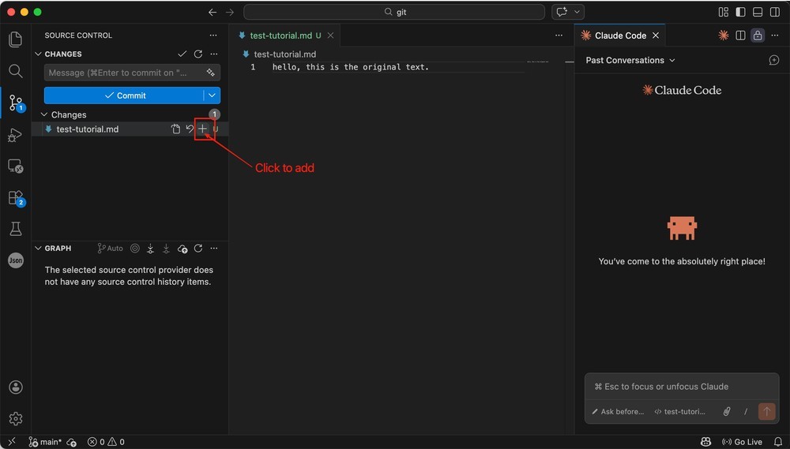Go to current history item in Graph
The height and width of the screenshot is (449, 790).
tap(134, 248)
